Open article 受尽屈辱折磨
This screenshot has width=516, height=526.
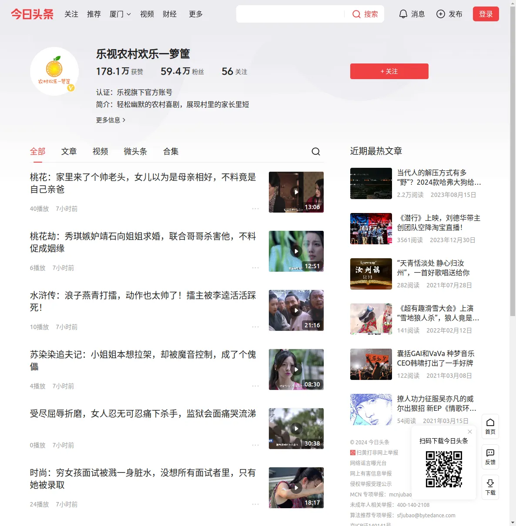coord(143,413)
